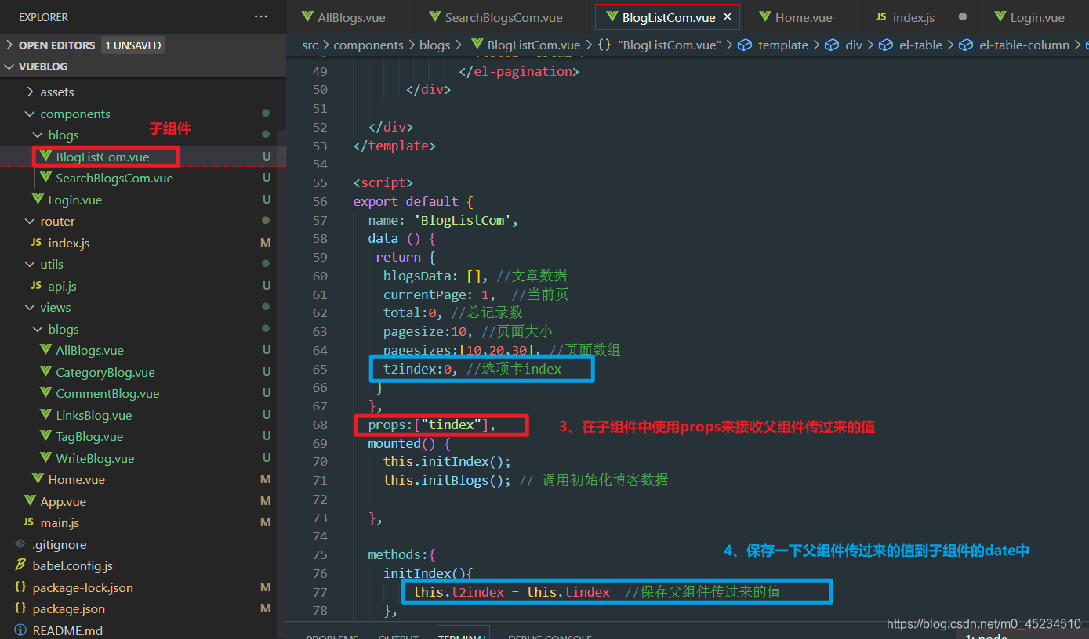Click the code text export default {
Viewport: 1089px width, 639px height.
pos(413,201)
